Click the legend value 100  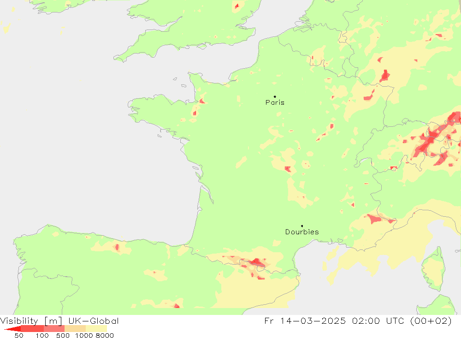pyautogui.click(x=42, y=335)
